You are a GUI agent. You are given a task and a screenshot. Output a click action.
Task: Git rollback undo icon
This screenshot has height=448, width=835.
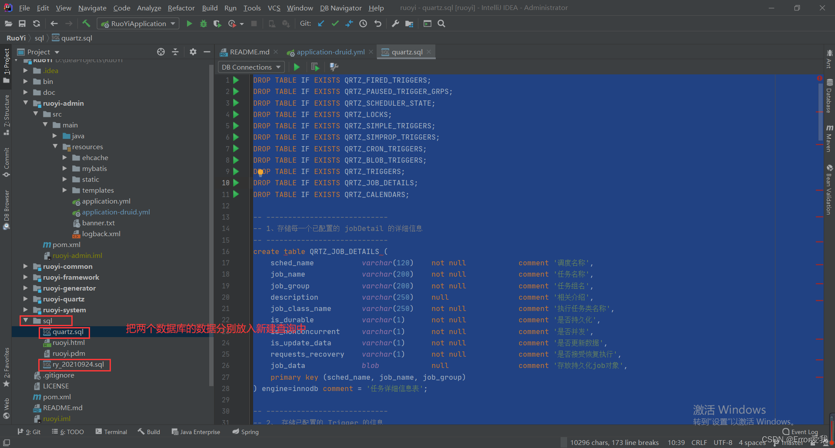[x=377, y=23]
